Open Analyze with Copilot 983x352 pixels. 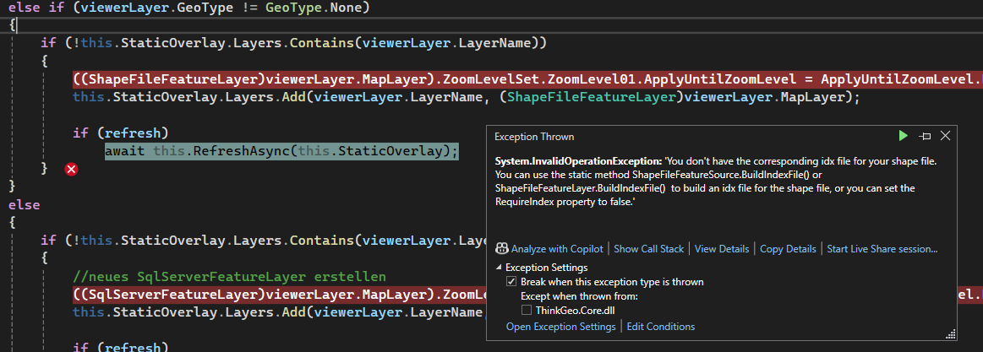(557, 249)
